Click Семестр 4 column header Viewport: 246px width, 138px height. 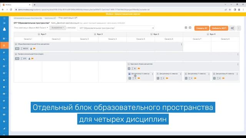coord(113,39)
